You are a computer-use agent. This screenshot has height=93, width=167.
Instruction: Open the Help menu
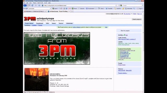pos(49,3)
